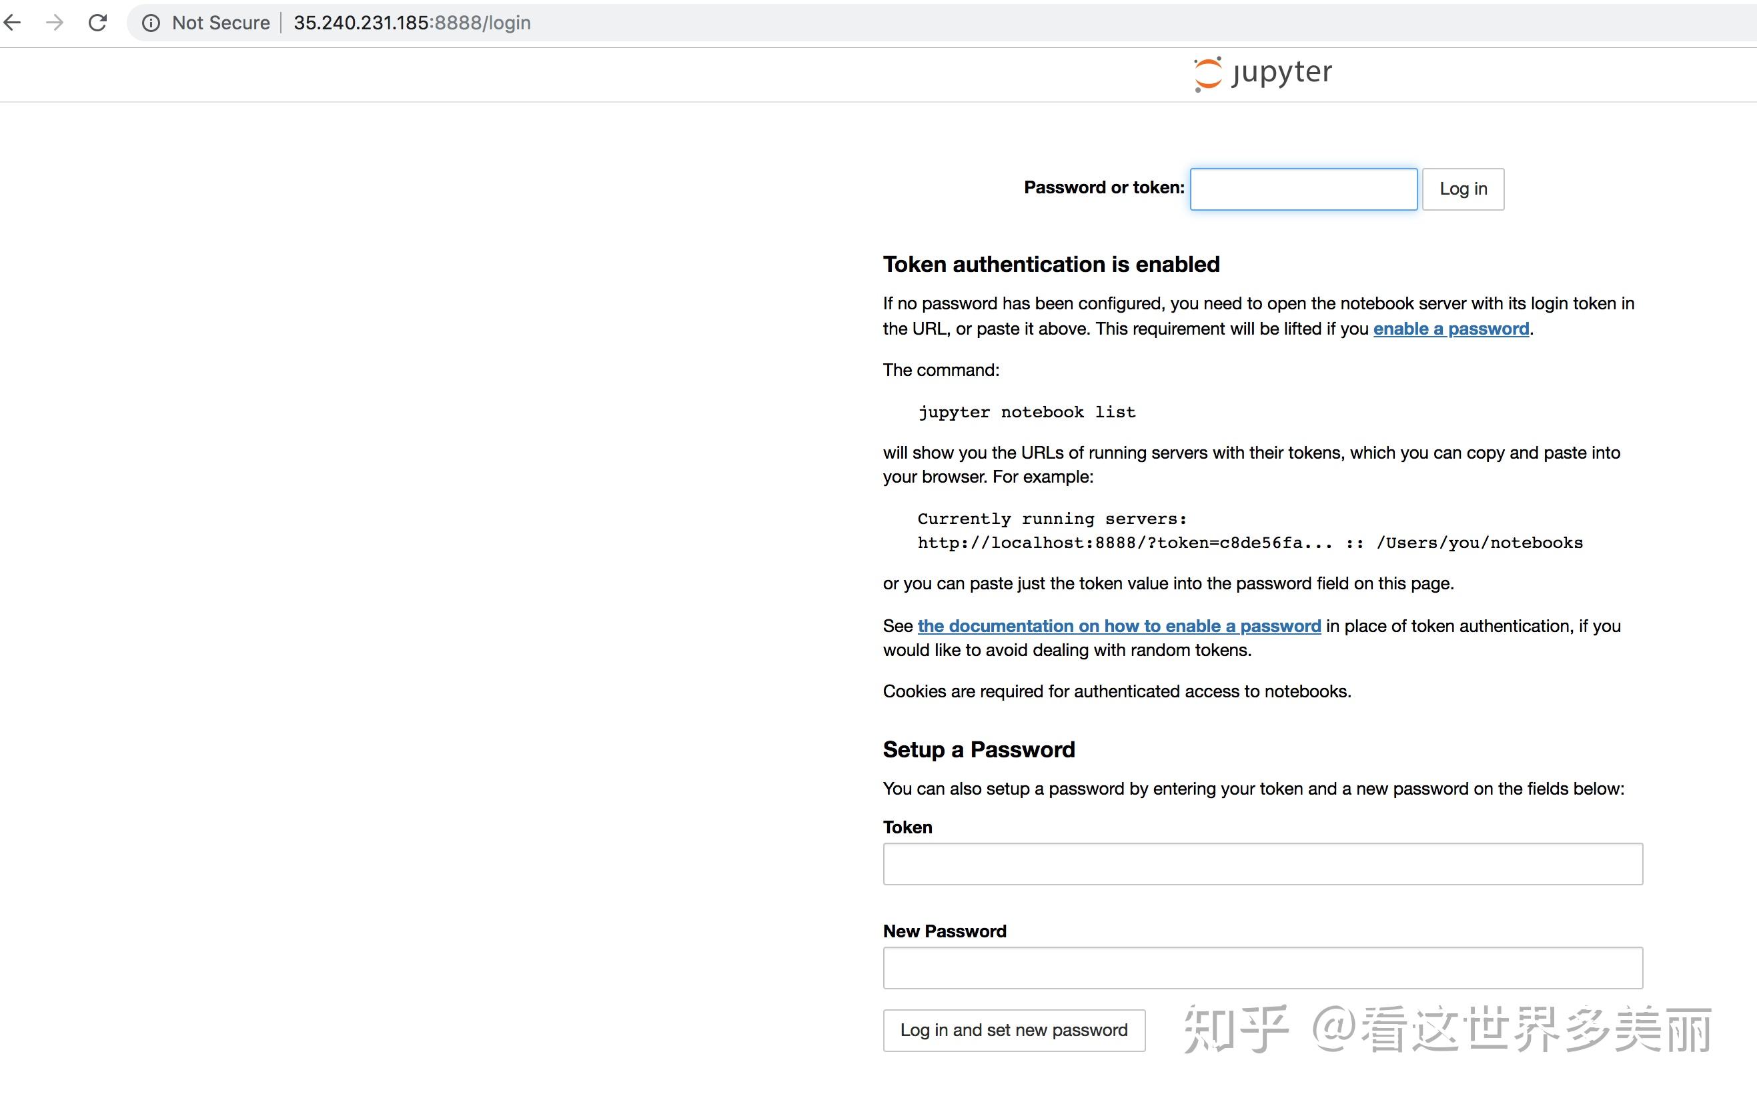Viewport: 1757px width, 1100px height.
Task: Click the Log in button
Action: click(1461, 187)
